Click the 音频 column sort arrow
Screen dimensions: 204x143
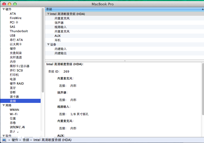203,9
